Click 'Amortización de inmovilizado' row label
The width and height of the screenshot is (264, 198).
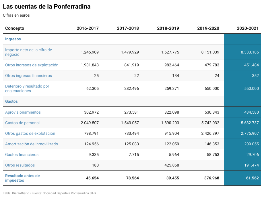coord(32,144)
